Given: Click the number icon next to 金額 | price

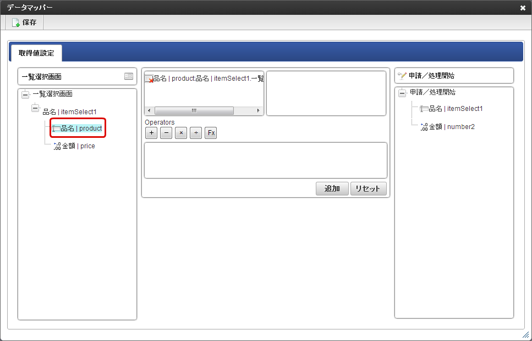Looking at the screenshot, I should pos(57,146).
